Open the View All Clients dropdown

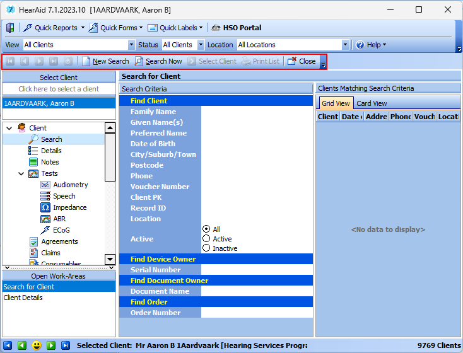click(x=131, y=45)
